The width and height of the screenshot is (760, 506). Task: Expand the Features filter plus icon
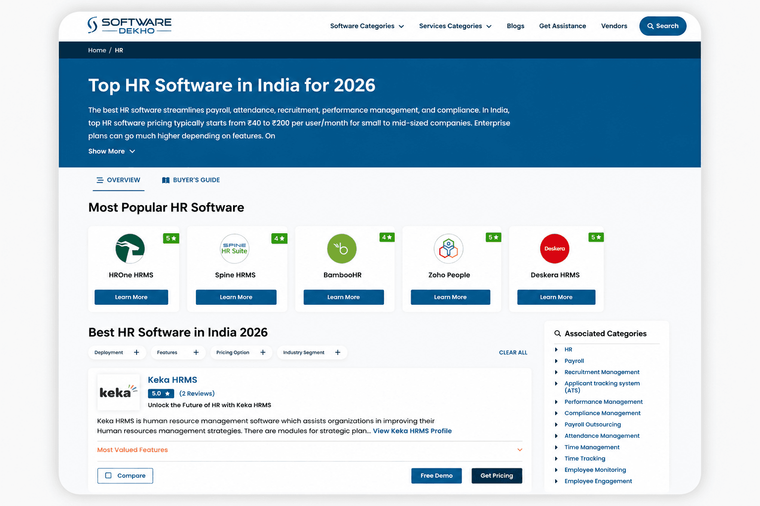coord(196,352)
